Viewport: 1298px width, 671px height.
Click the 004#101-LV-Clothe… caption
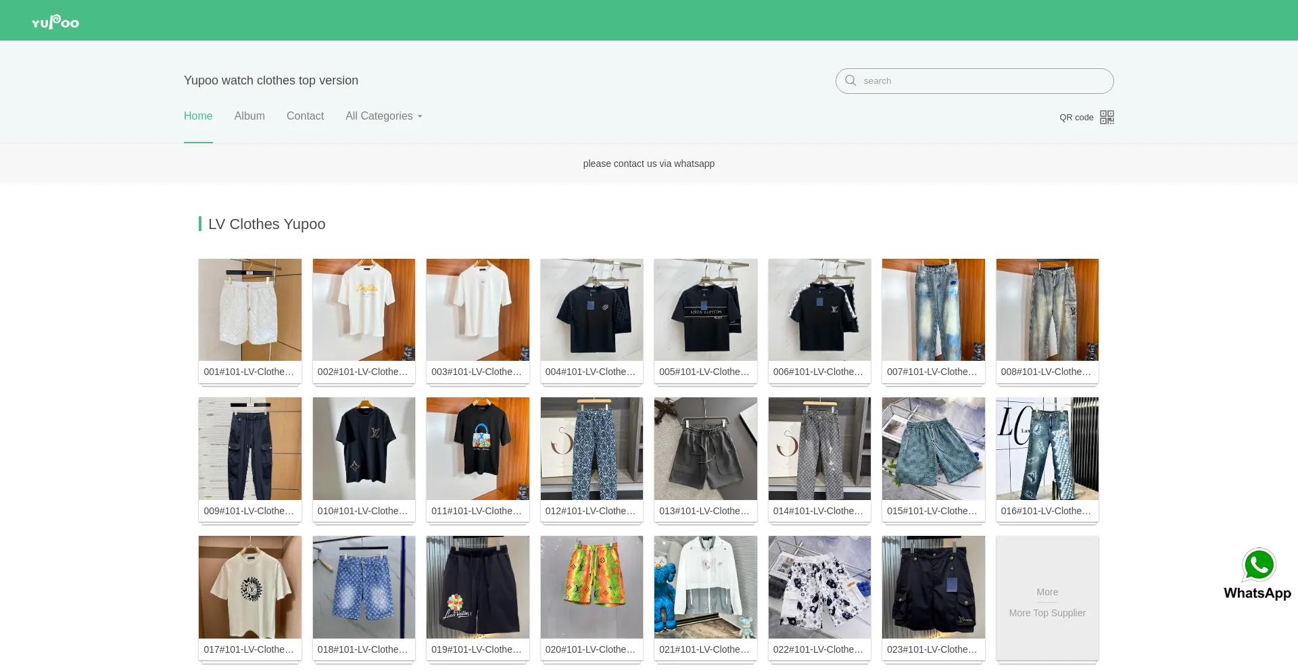tap(591, 372)
